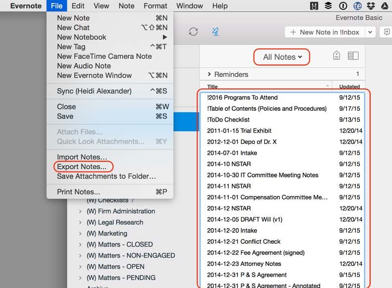Open the Dropbox menu bar icon
392x288 pixels.
click(x=371, y=6)
